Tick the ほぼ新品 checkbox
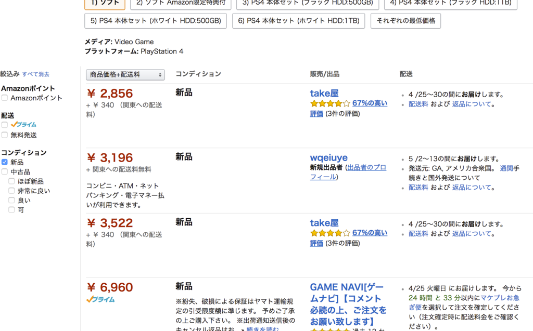This screenshot has height=331, width=533. click(x=11, y=181)
